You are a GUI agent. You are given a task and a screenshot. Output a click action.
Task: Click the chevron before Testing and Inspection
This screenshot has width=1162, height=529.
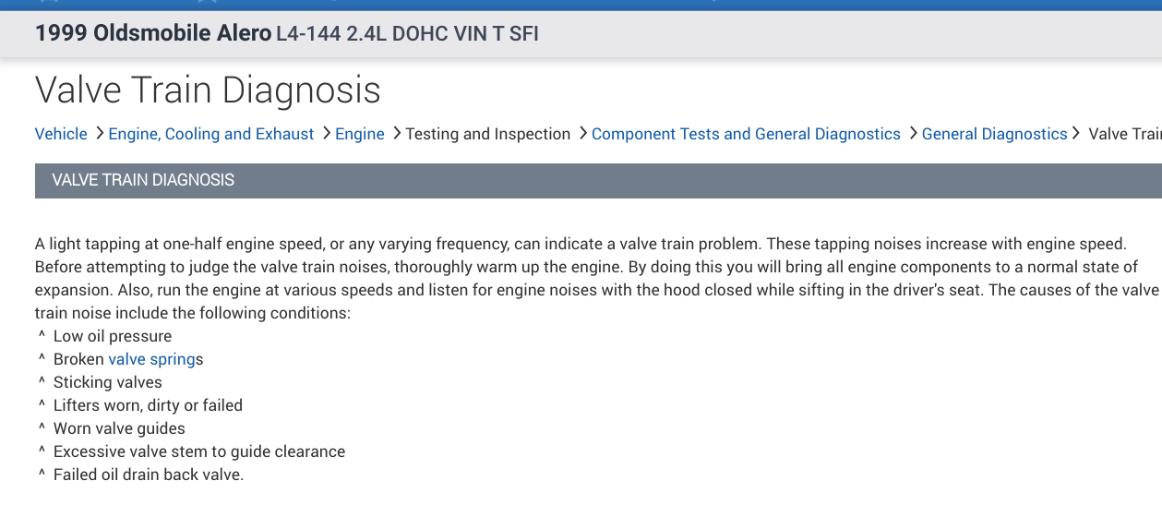396,134
